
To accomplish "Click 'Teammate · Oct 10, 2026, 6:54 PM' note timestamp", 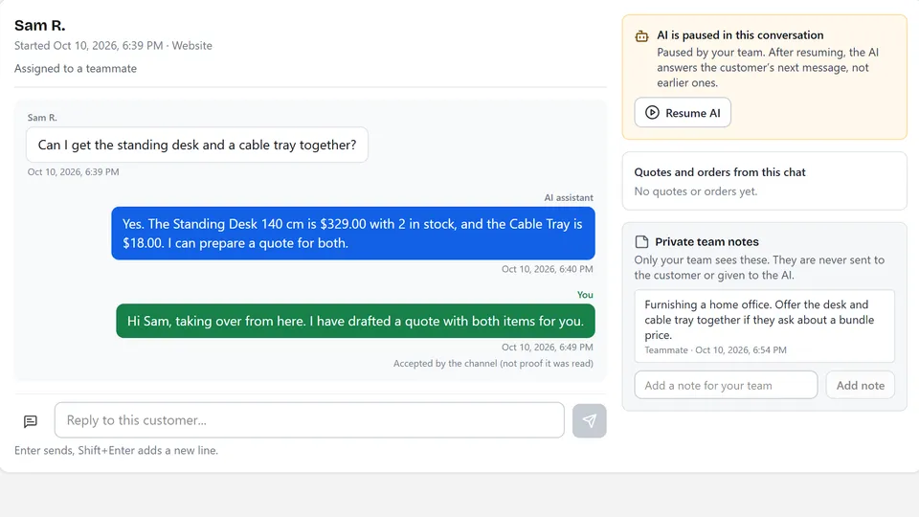I will 716,350.
